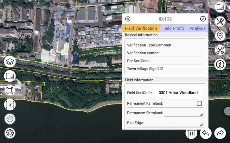
Task: Center map on current location crosshair
Action: pyautogui.click(x=10, y=119)
